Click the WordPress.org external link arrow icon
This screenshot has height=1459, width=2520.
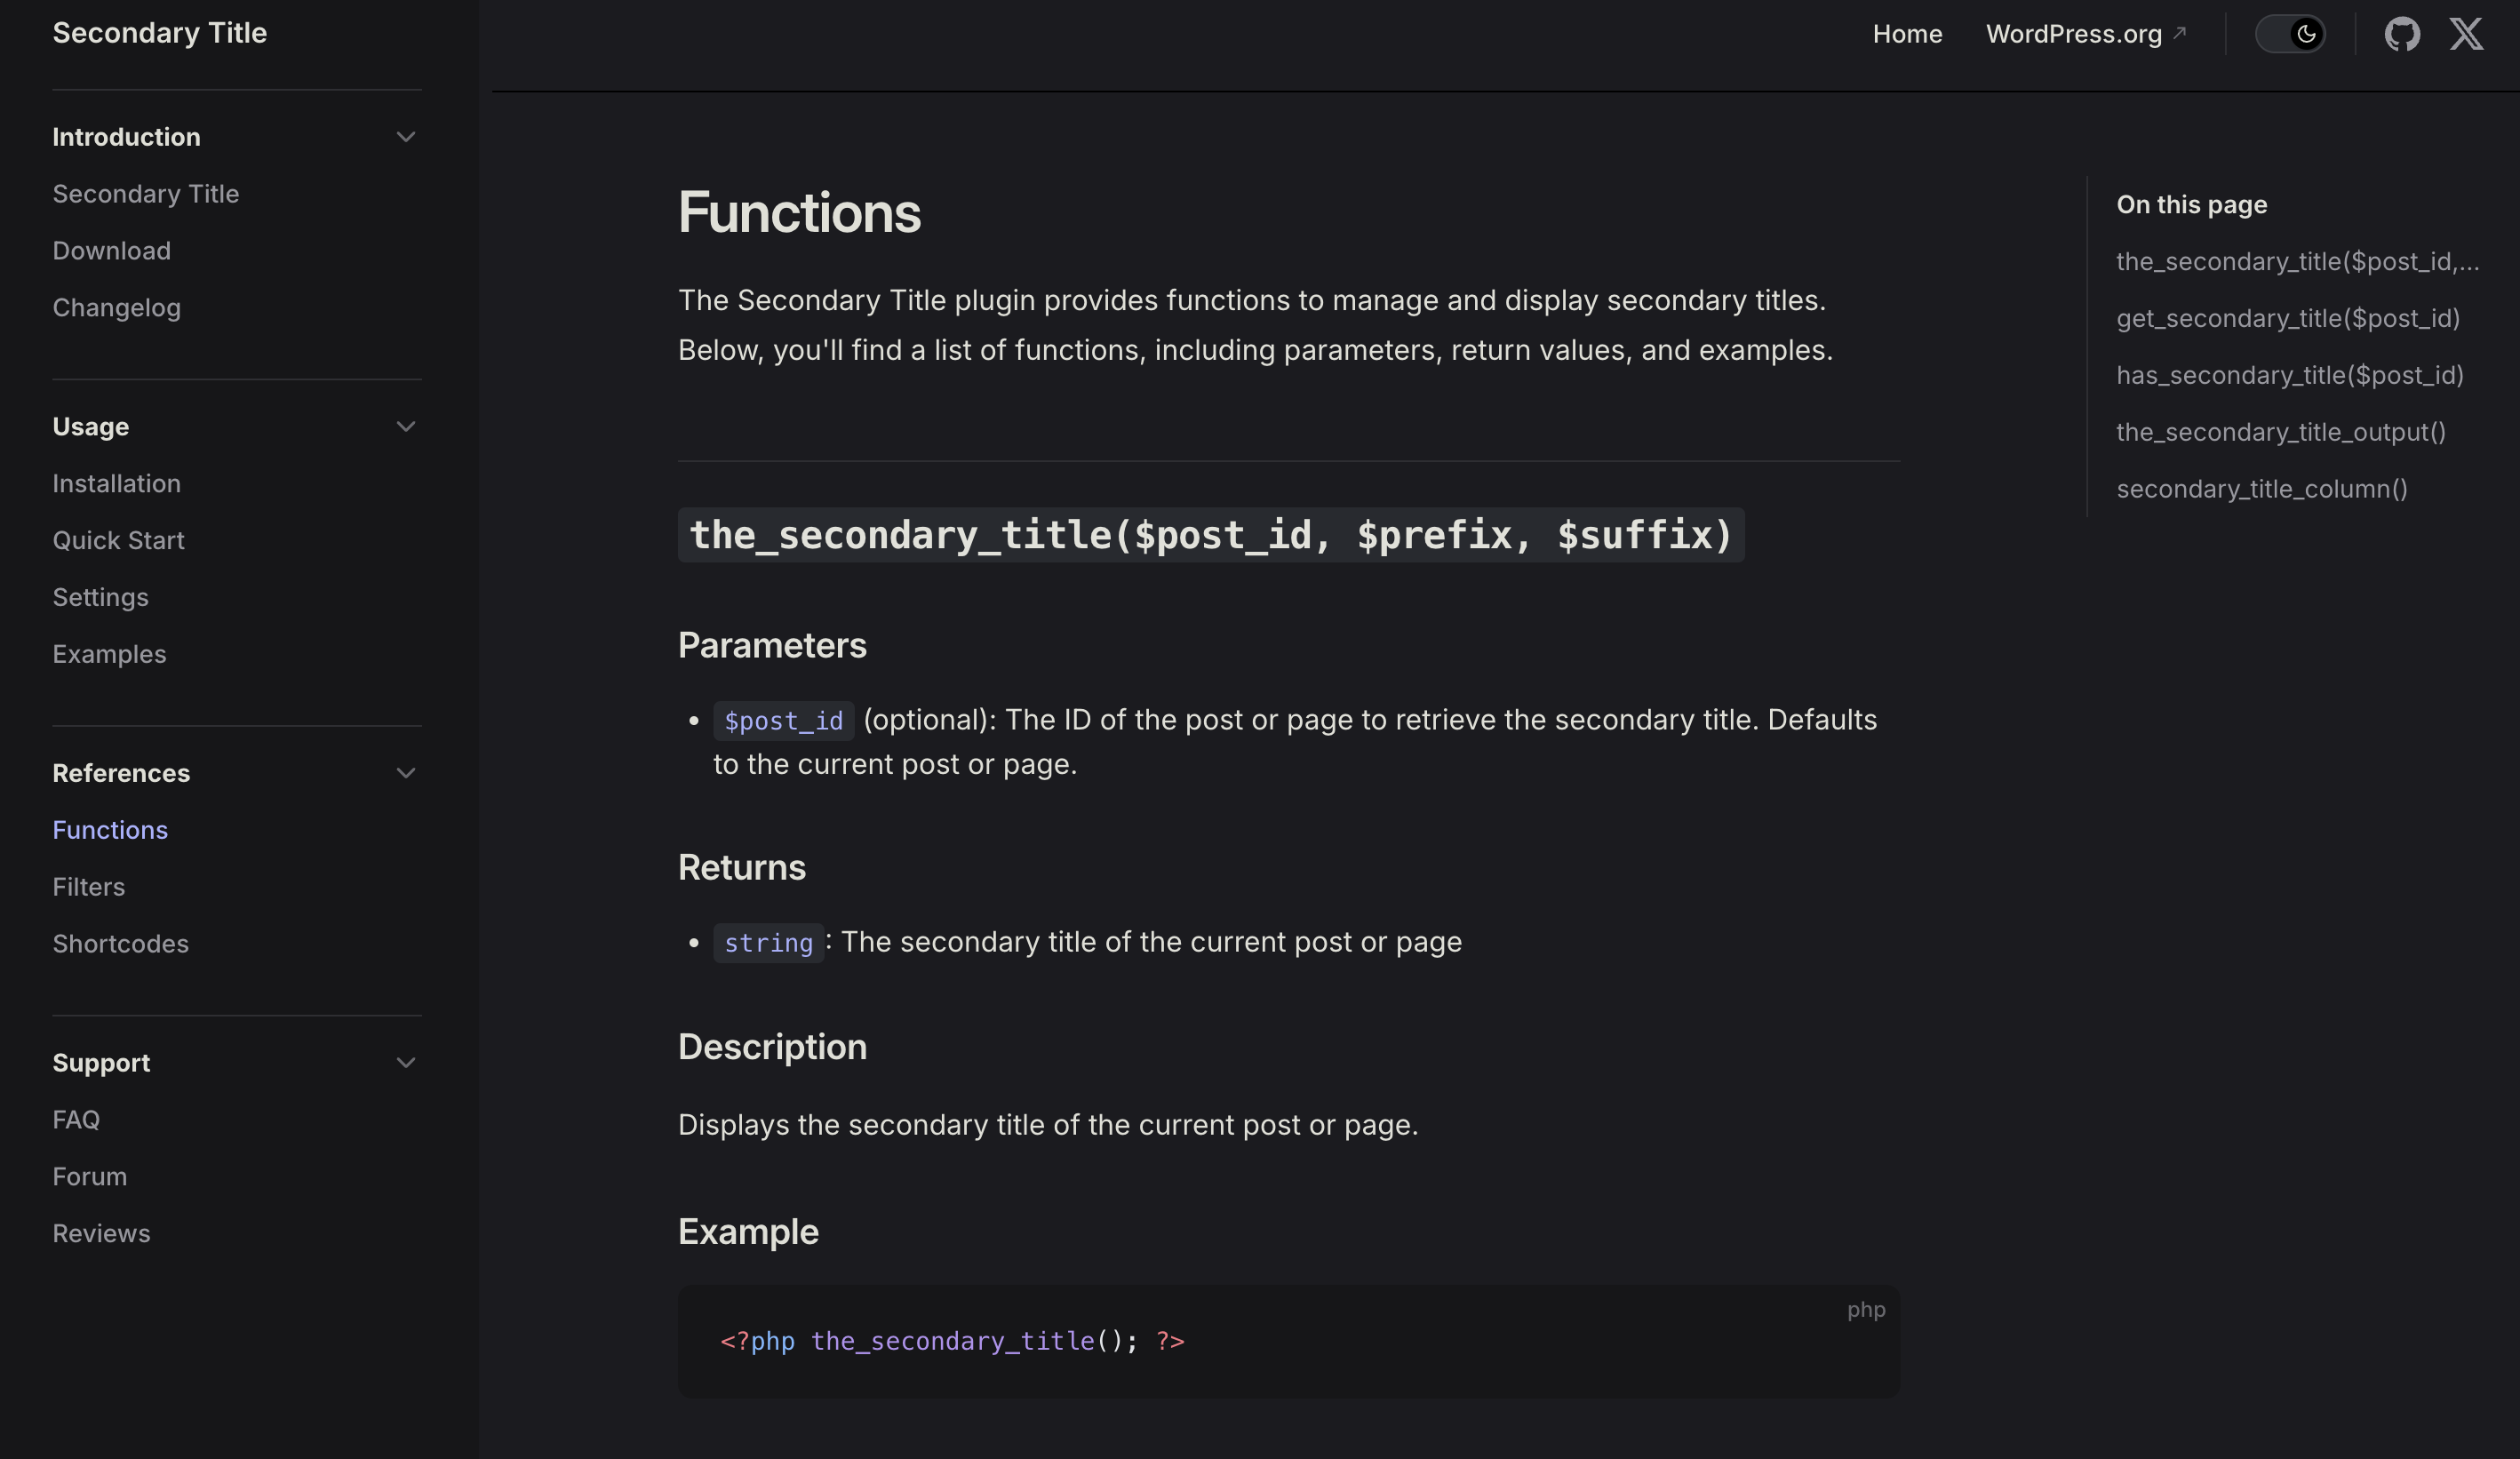(2180, 32)
